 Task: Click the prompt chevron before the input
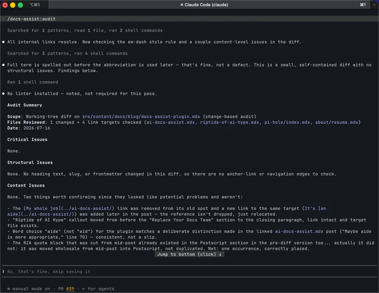3,272
